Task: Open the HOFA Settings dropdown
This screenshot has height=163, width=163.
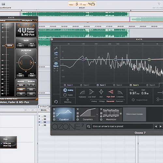Action: pyautogui.click(x=9, y=21)
